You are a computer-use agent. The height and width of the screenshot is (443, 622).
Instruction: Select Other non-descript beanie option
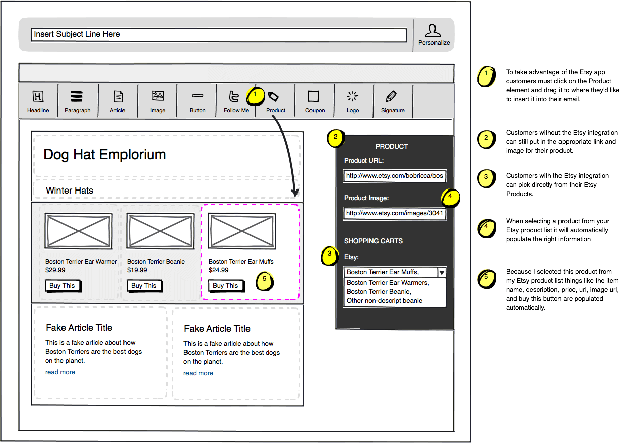[384, 301]
